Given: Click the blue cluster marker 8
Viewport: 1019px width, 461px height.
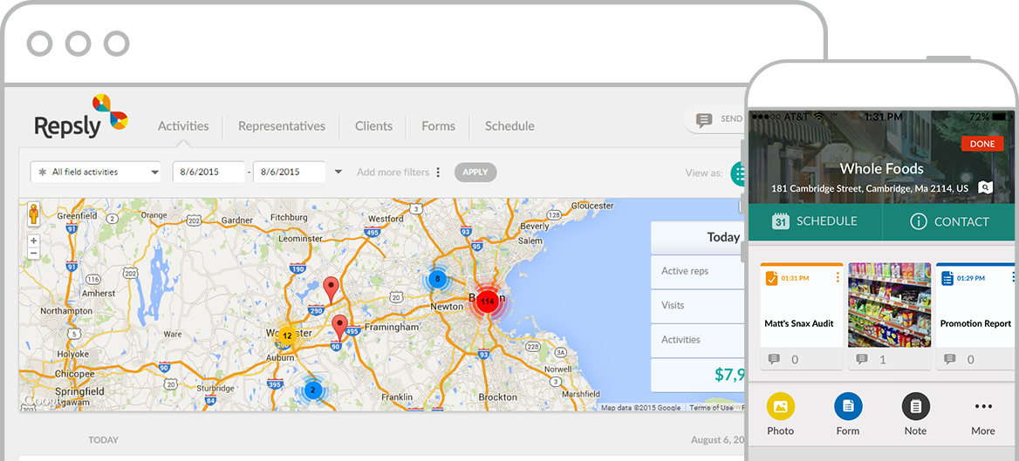Looking at the screenshot, I should [x=437, y=279].
